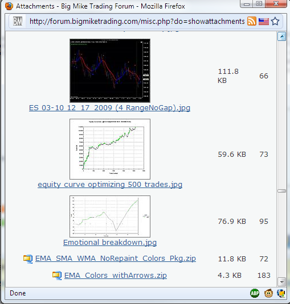Click the Done status bar text
Screen dimensions: 290x304
18,293
